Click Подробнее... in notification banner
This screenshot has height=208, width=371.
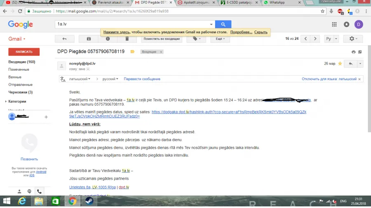click(x=241, y=32)
